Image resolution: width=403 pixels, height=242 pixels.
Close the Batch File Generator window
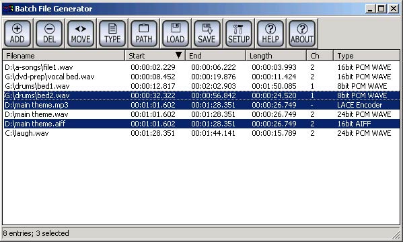coord(394,9)
